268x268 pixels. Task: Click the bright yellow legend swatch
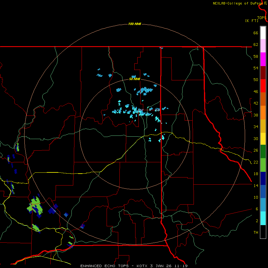coord(263,139)
